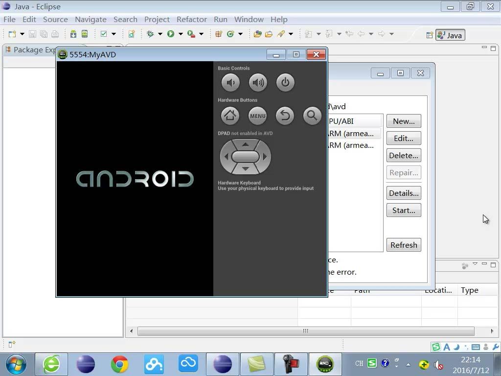The height and width of the screenshot is (376, 501).
Task: Open Android SDK Manager from the toolbar
Action: (73, 34)
